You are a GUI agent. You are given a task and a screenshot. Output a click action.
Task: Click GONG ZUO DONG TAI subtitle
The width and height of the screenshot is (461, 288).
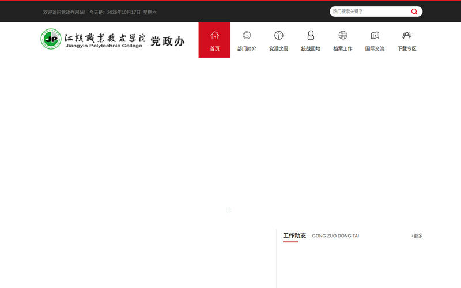pyautogui.click(x=335, y=236)
